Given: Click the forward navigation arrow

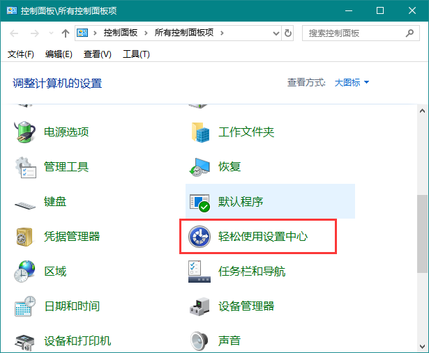Looking at the screenshot, I should click(34, 33).
